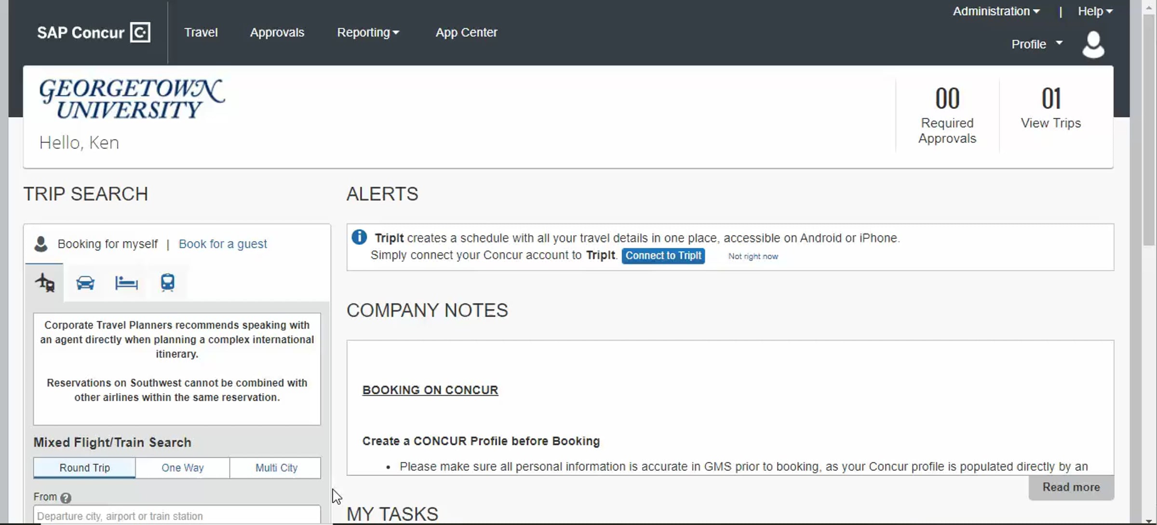Click the From field help question icon
This screenshot has width=1157, height=525.
(66, 498)
